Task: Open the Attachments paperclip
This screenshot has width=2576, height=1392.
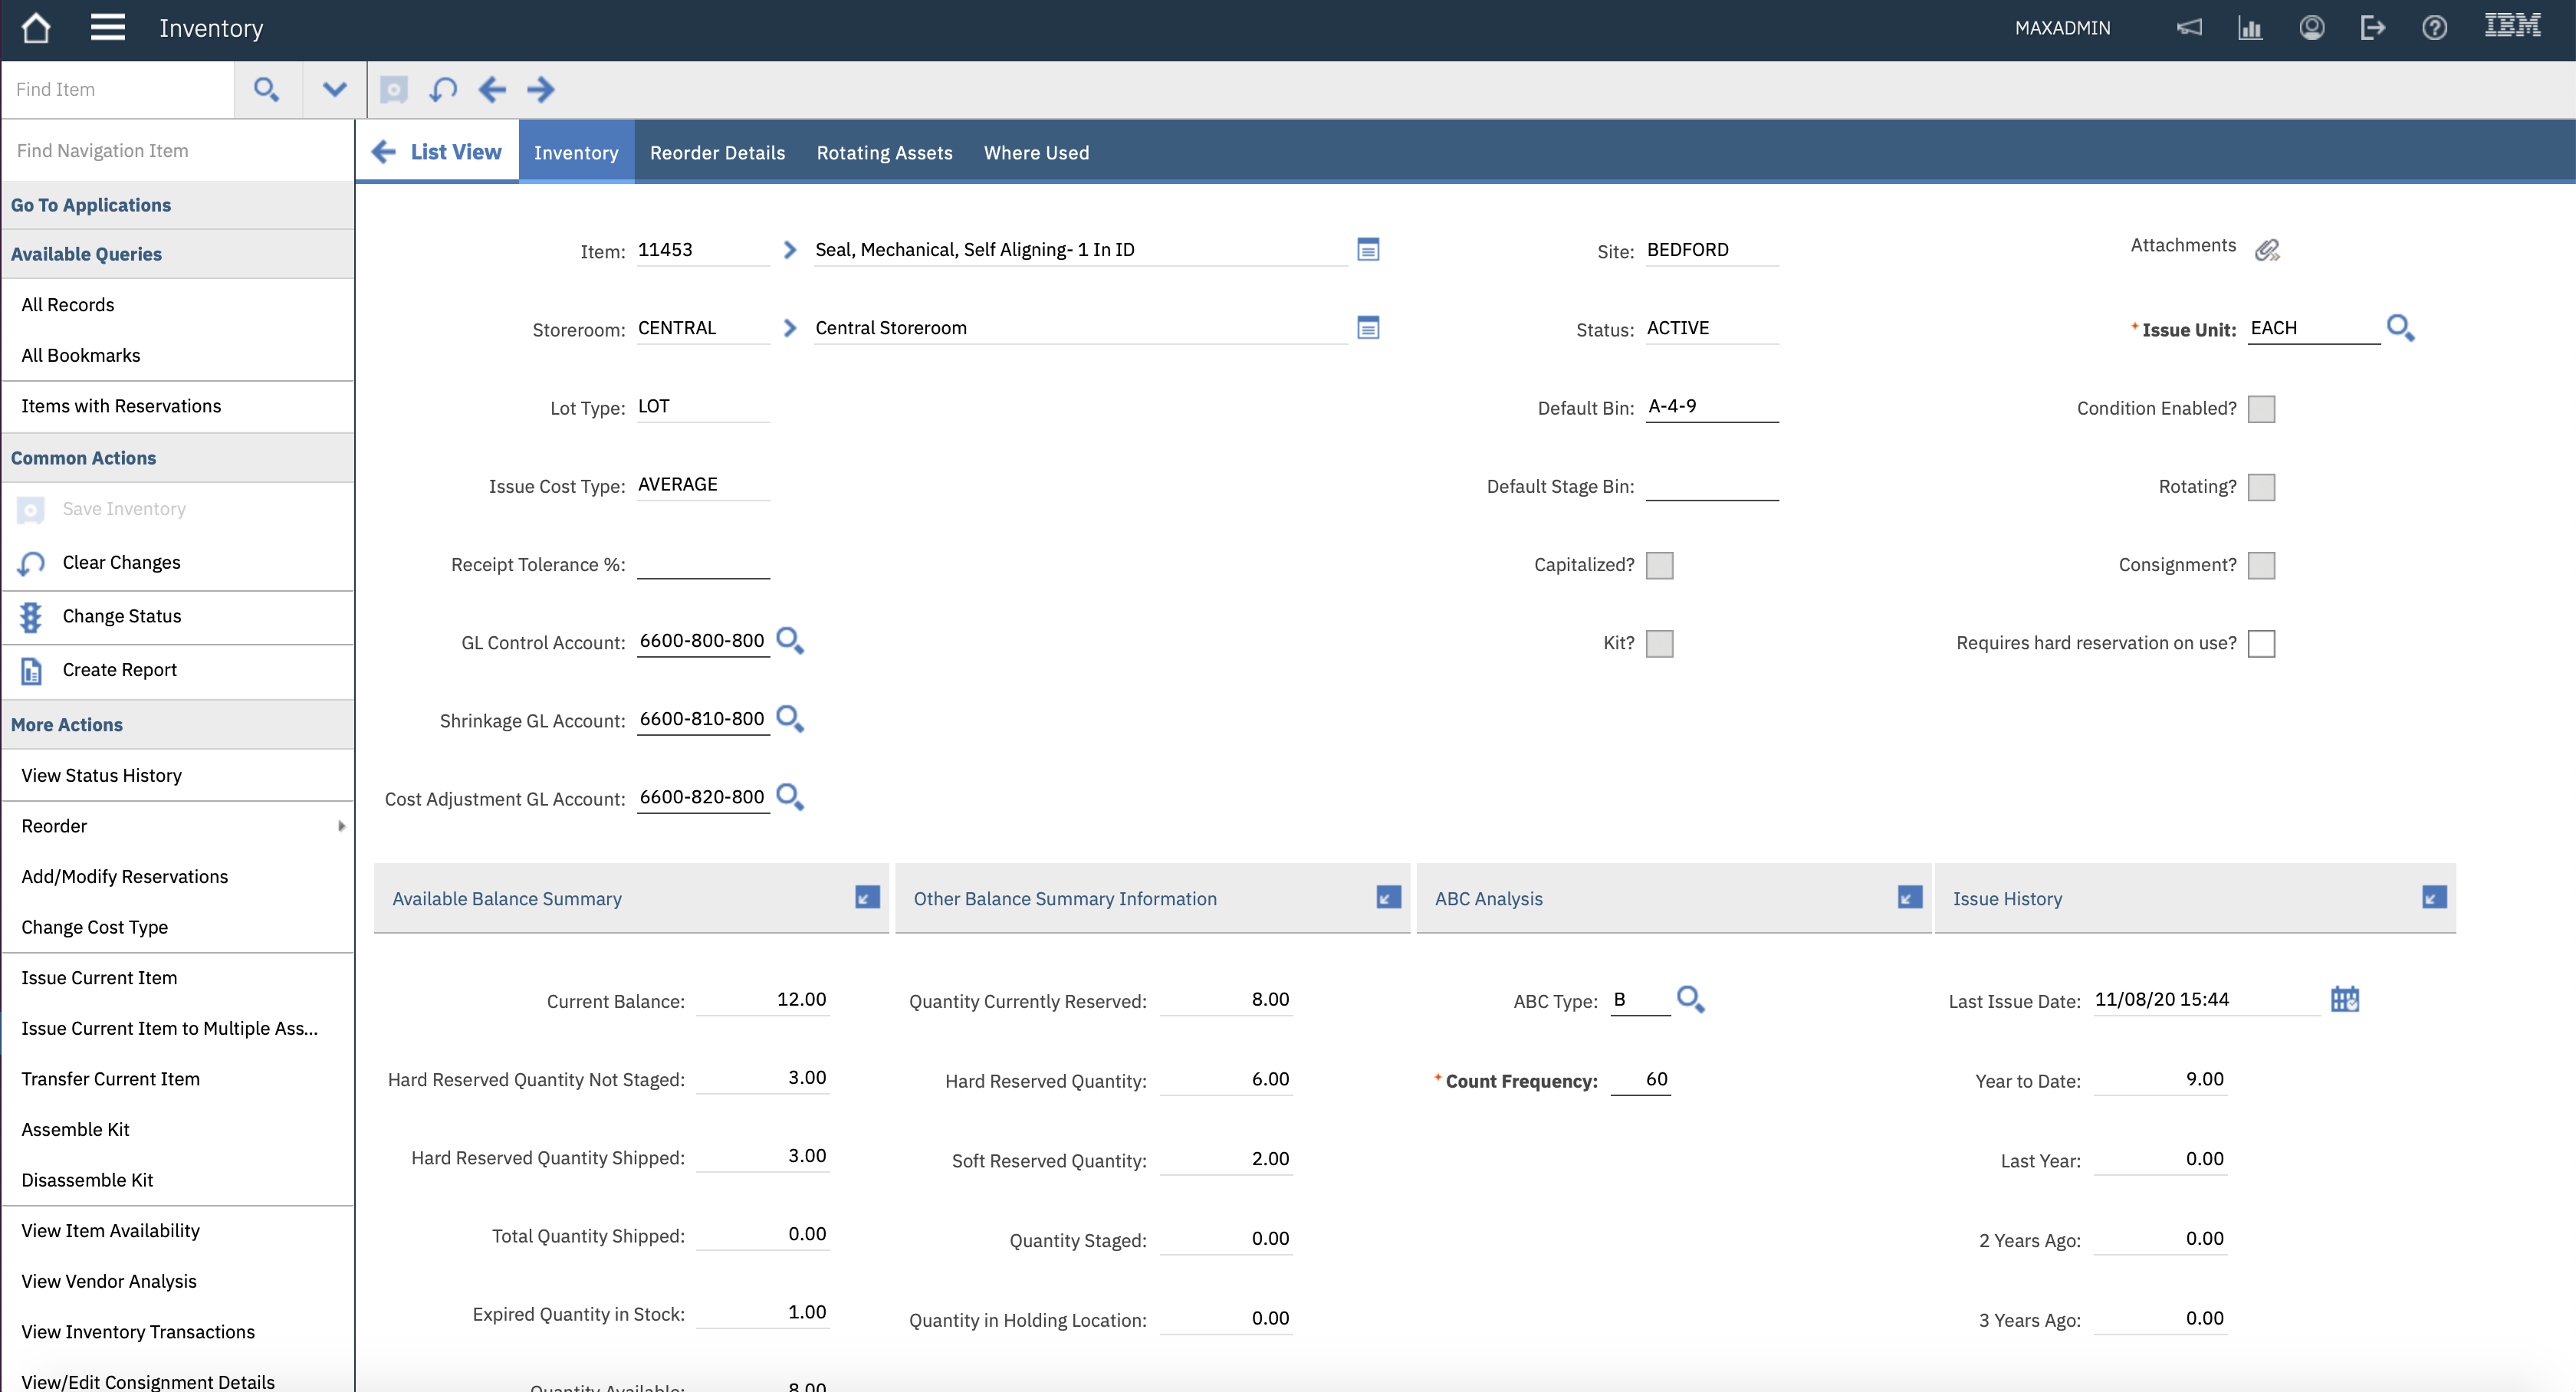Action: [2268, 249]
